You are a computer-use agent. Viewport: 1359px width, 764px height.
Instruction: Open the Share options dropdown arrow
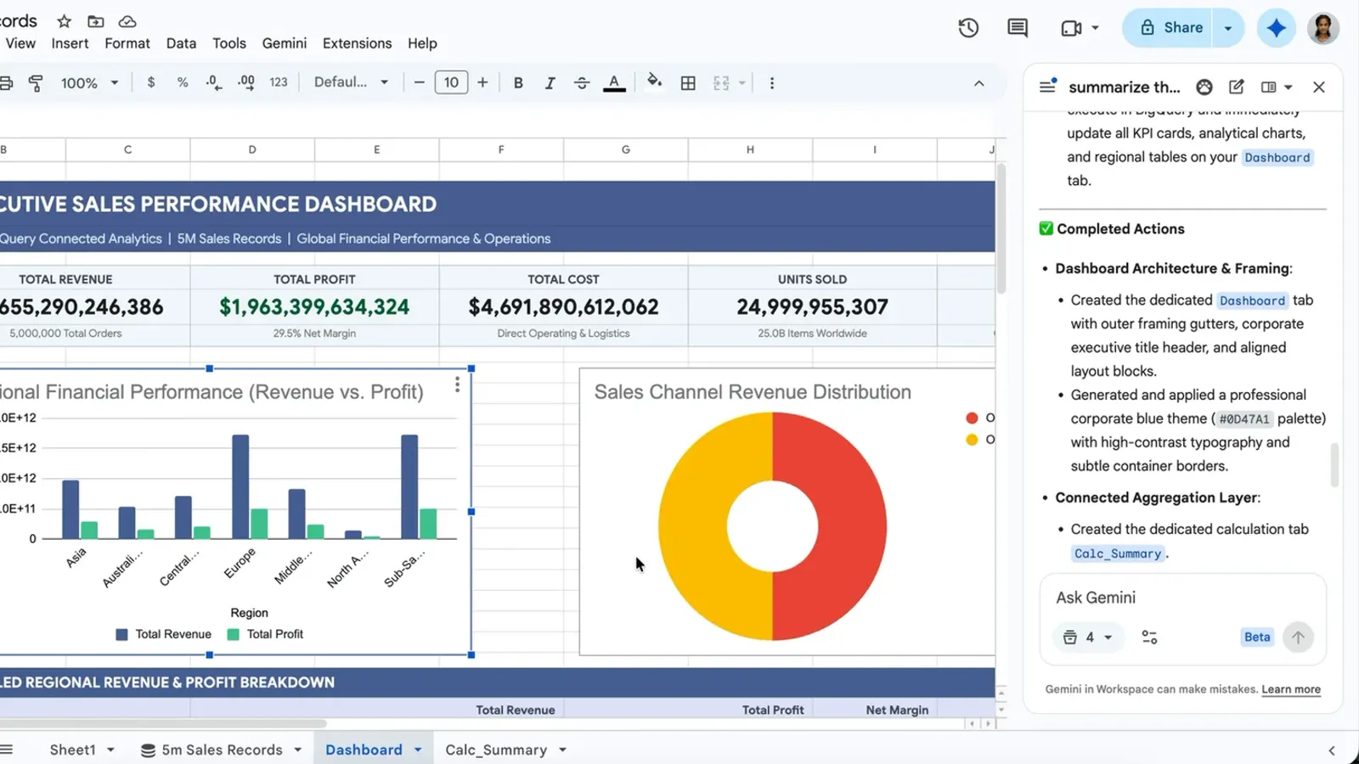tap(1227, 28)
